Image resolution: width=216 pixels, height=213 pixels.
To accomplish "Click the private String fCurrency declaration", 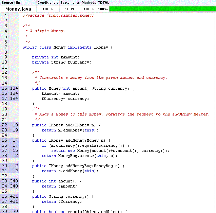I will (x=62, y=62).
